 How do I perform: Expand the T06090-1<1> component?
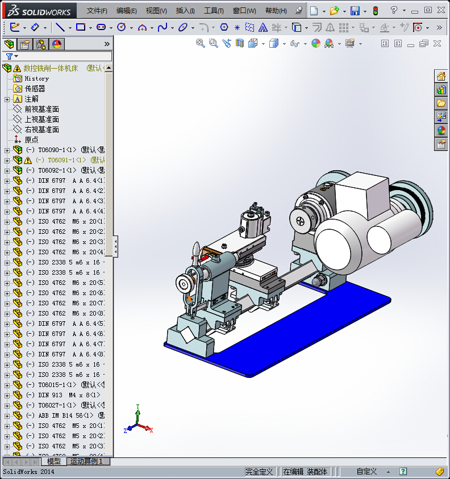7,150
